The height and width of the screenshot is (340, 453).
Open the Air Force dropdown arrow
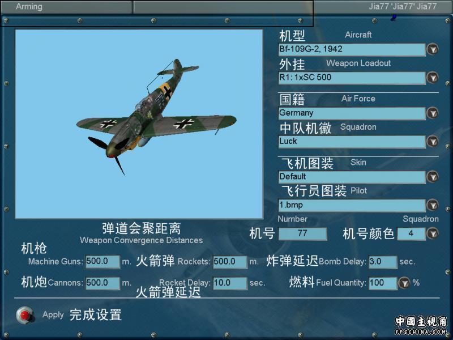[433, 113]
